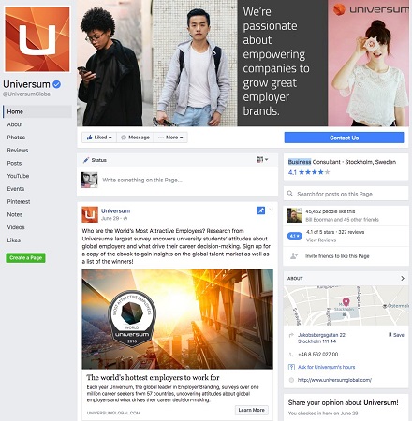Open the About section in sidebar
This screenshot has height=421, width=412.
pos(15,124)
